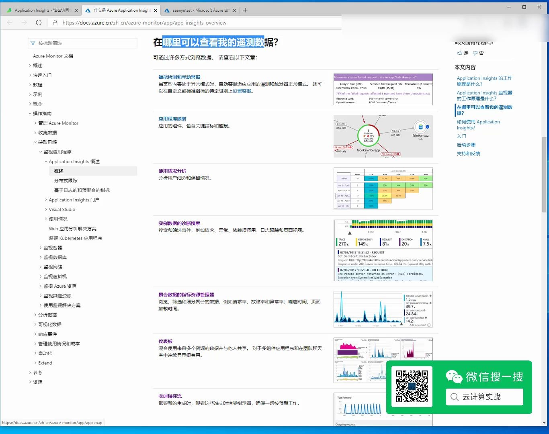Close the seanyutest Microsoft Azure tab
The height and width of the screenshot is (434, 549).
pos(235,10)
